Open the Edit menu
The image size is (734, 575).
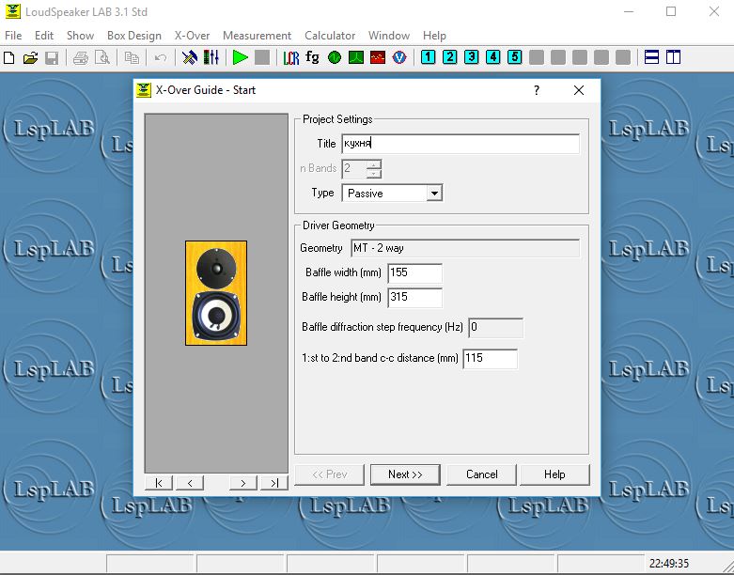[x=44, y=36]
